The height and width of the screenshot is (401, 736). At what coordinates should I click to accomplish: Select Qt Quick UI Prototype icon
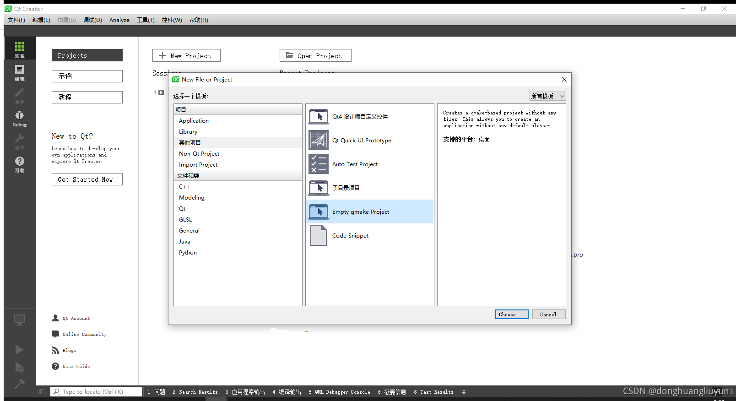pos(319,141)
